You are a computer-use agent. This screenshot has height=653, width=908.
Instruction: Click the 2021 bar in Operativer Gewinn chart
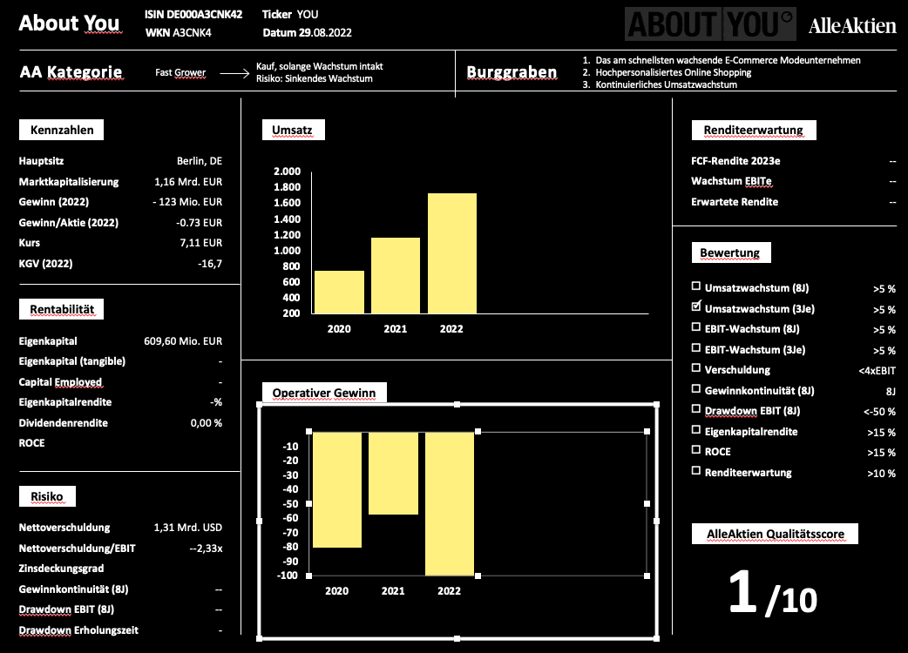pyautogui.click(x=393, y=473)
